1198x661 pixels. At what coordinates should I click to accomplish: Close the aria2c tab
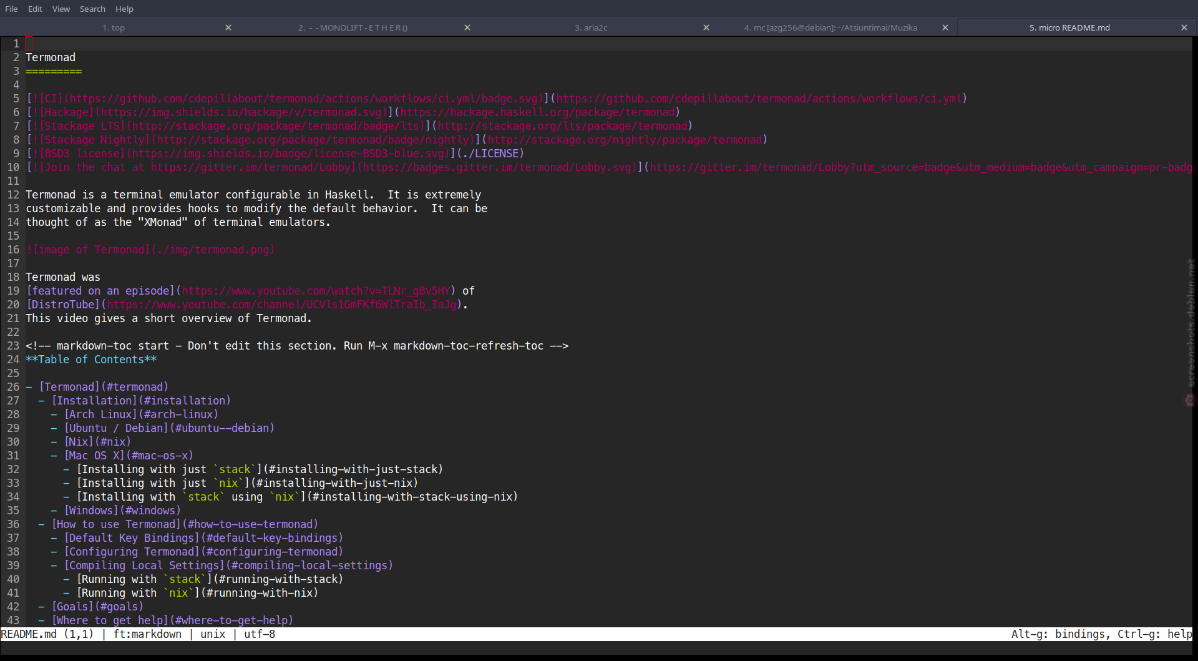[706, 27]
